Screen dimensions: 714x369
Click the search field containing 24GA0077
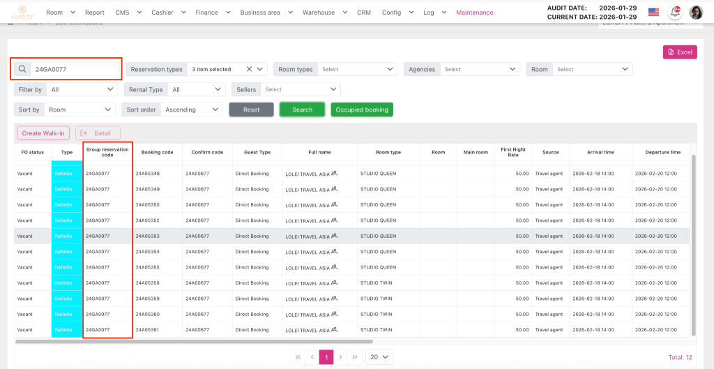click(x=75, y=69)
